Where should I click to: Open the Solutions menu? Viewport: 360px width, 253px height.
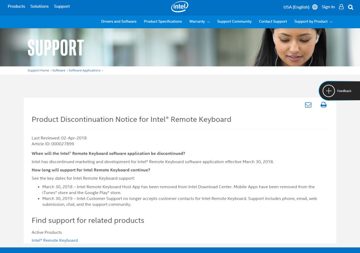coord(39,6)
